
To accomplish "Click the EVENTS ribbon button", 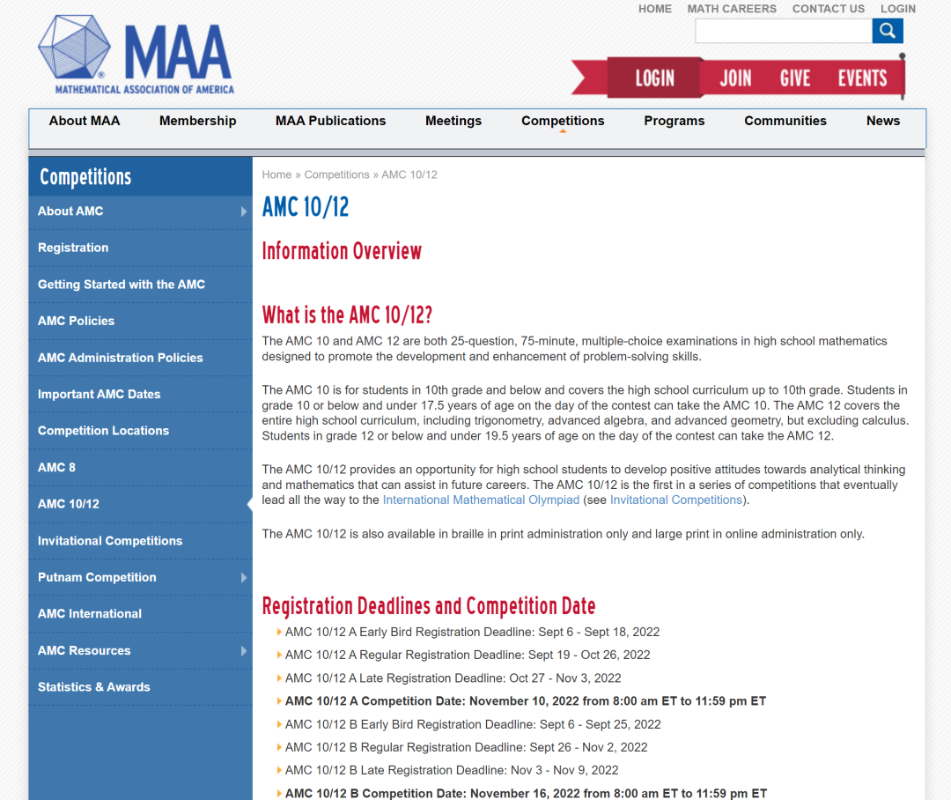I will coord(862,78).
